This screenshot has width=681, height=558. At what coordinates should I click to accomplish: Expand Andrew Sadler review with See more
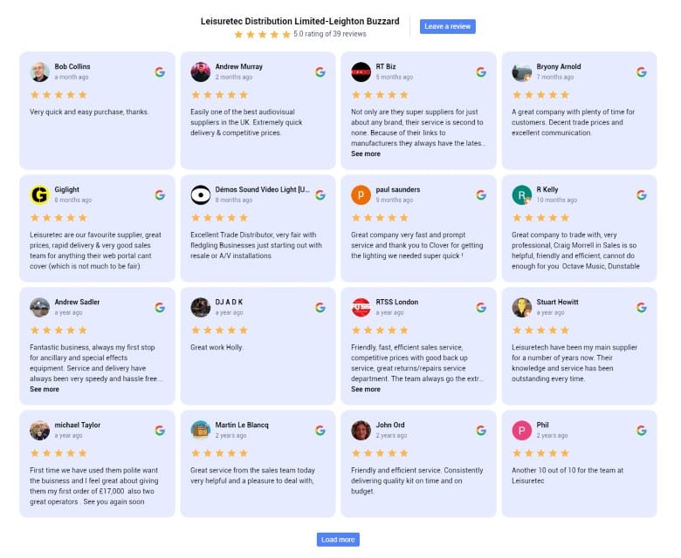click(45, 390)
